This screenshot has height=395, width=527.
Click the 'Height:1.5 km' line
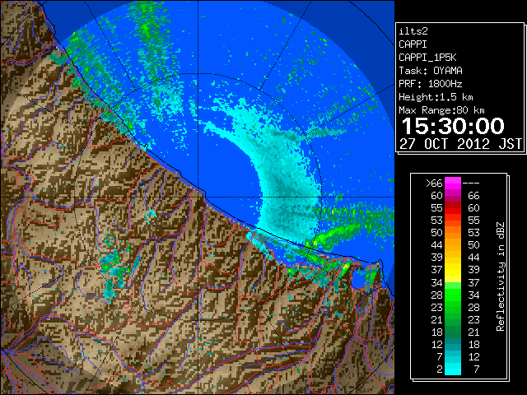(x=436, y=97)
